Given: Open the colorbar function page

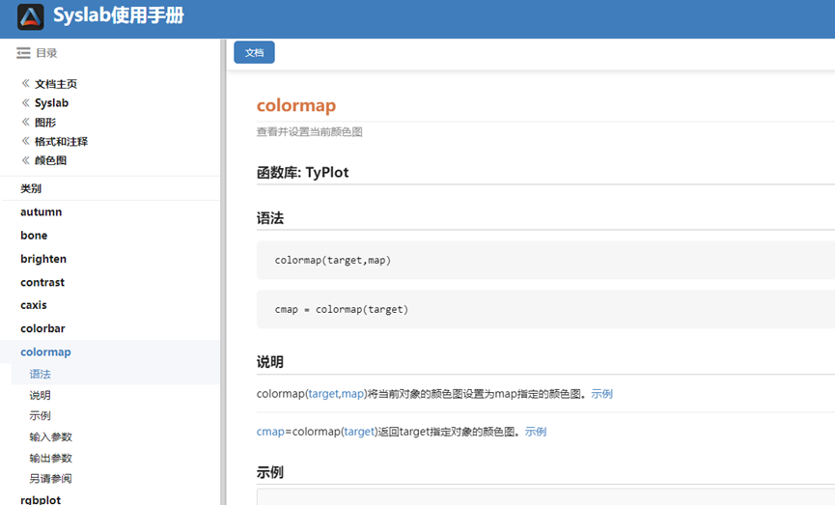Looking at the screenshot, I should coord(42,328).
